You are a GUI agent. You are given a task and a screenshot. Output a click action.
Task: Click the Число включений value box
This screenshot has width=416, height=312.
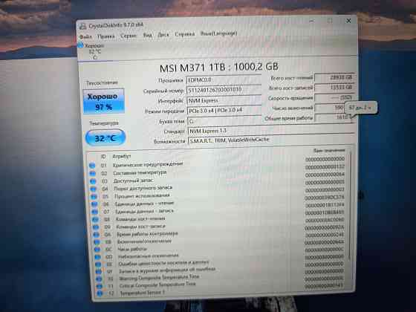[330, 108]
